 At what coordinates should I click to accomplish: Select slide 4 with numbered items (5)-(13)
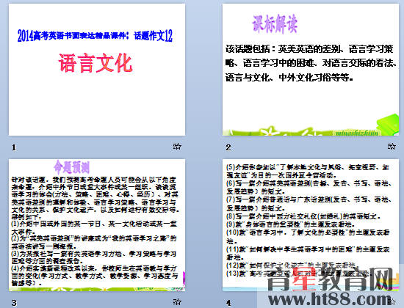(311, 225)
